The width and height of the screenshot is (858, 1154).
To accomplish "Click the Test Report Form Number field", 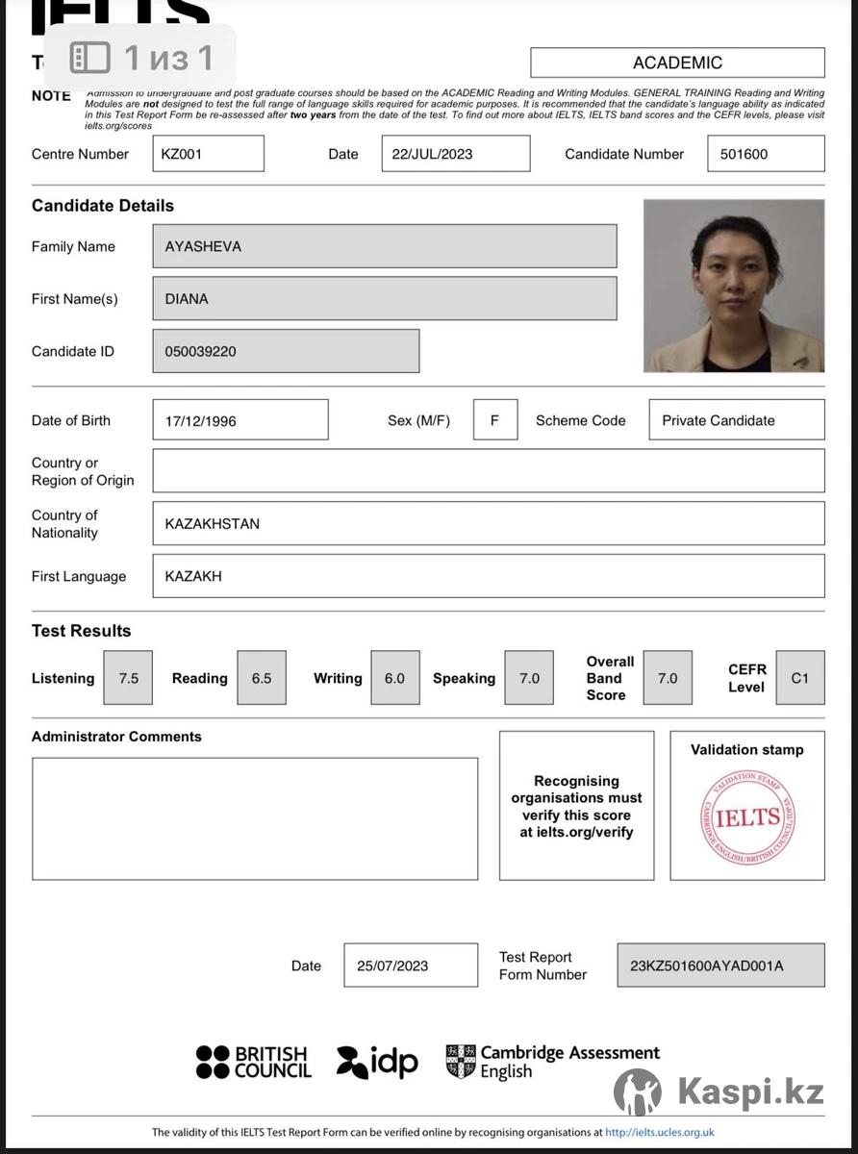I will pos(720,966).
